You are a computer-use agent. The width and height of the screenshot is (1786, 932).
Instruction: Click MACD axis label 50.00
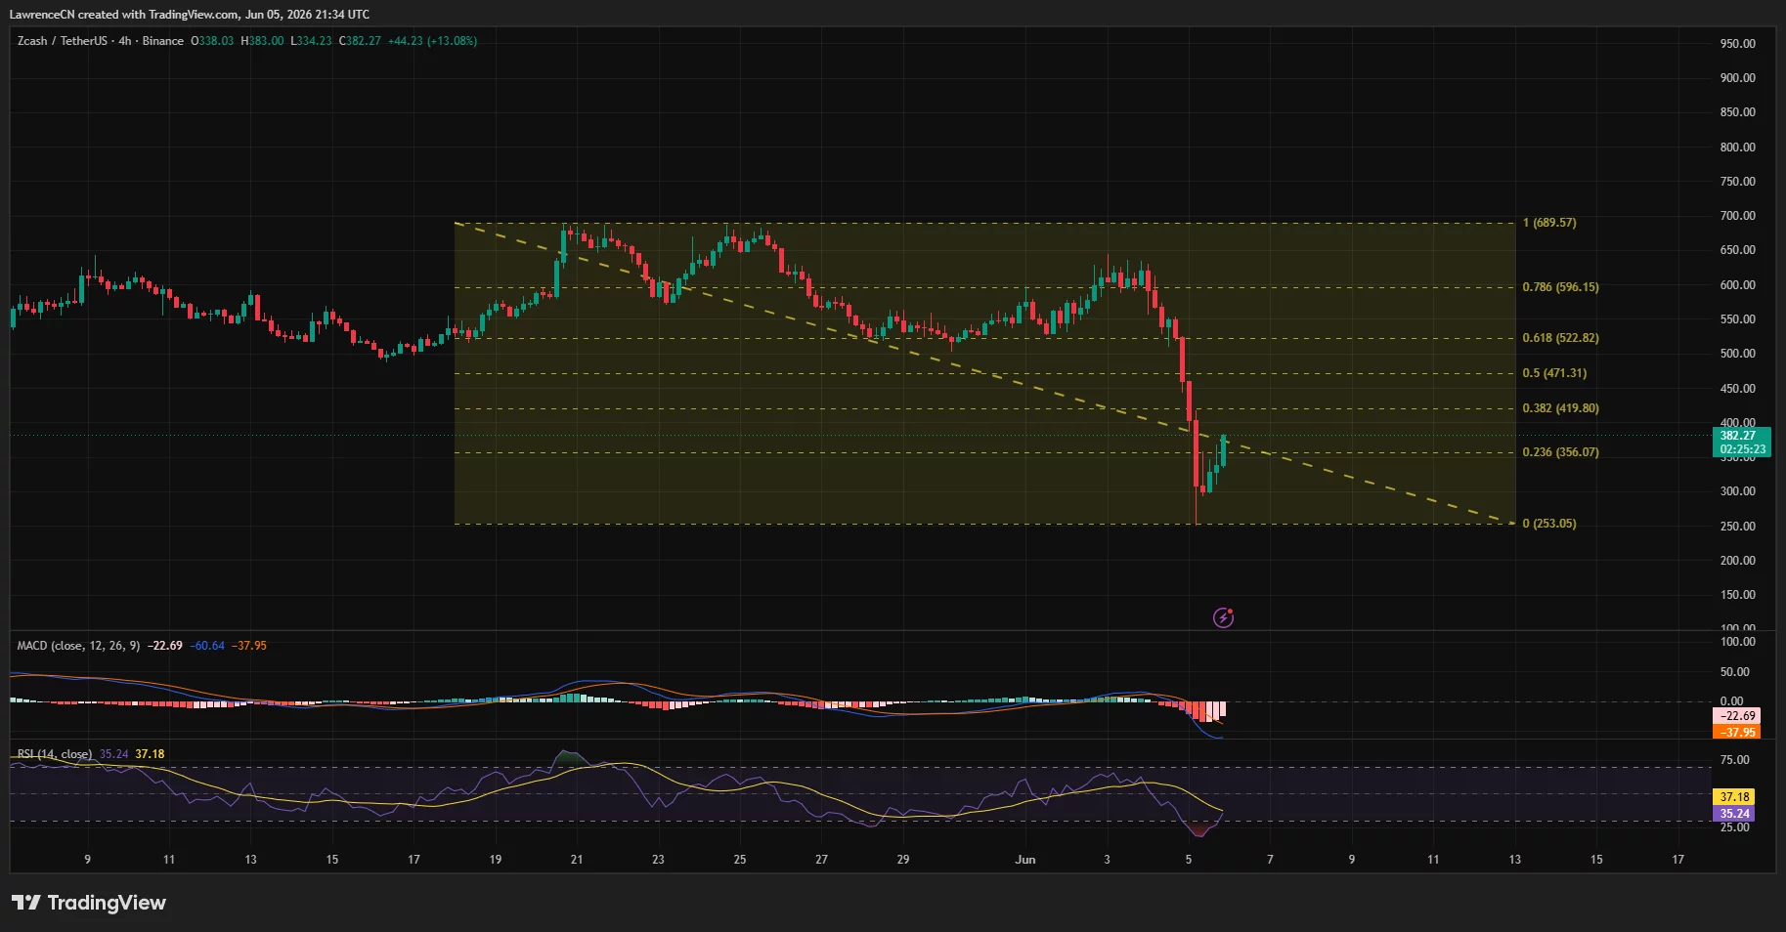(x=1735, y=672)
